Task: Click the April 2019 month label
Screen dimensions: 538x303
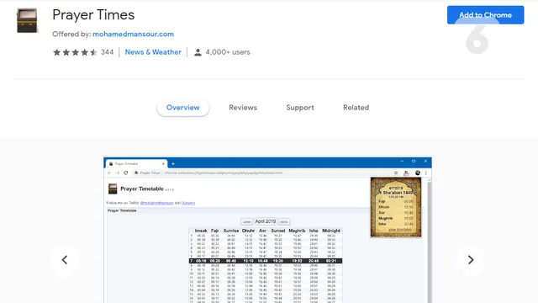Action: 266,221
